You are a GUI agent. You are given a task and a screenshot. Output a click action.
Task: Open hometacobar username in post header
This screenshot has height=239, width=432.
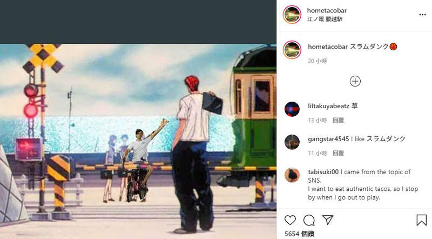327,10
